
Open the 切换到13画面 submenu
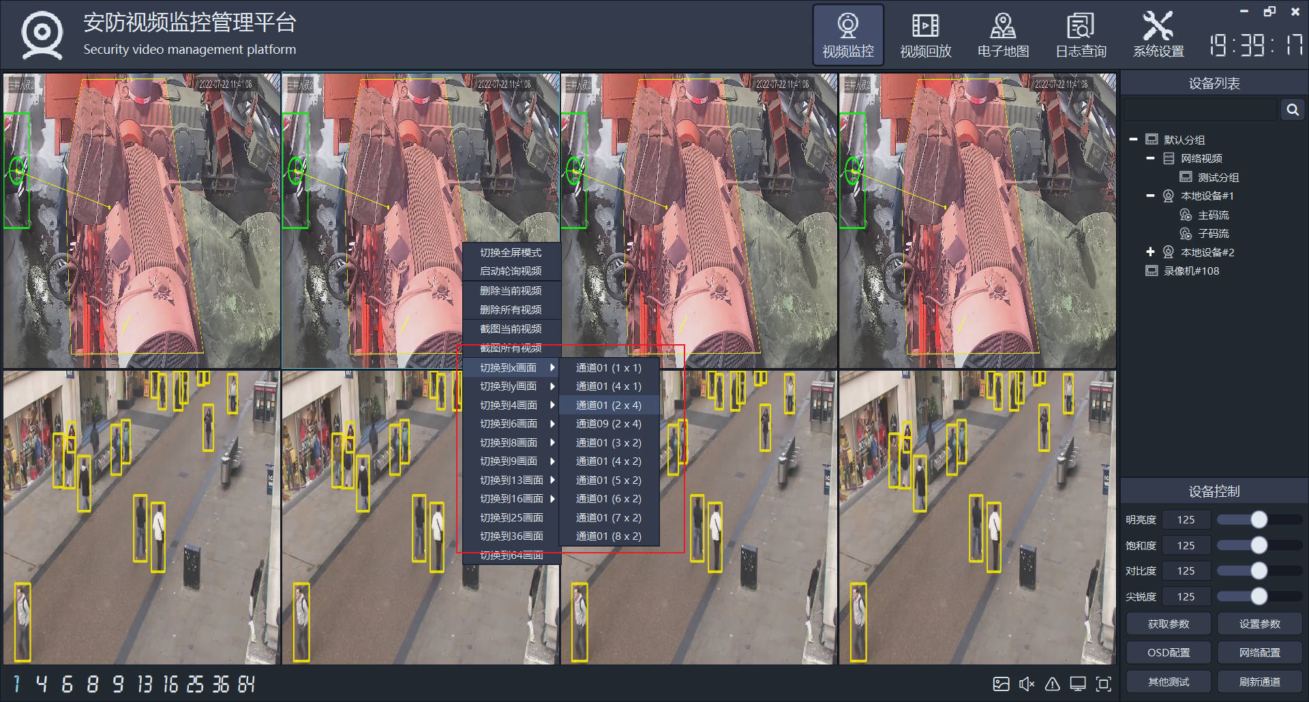511,480
